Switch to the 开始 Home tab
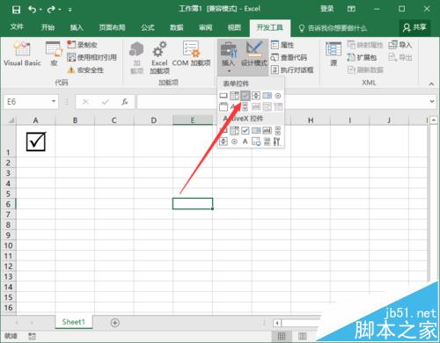The image size is (440, 343). [48, 27]
